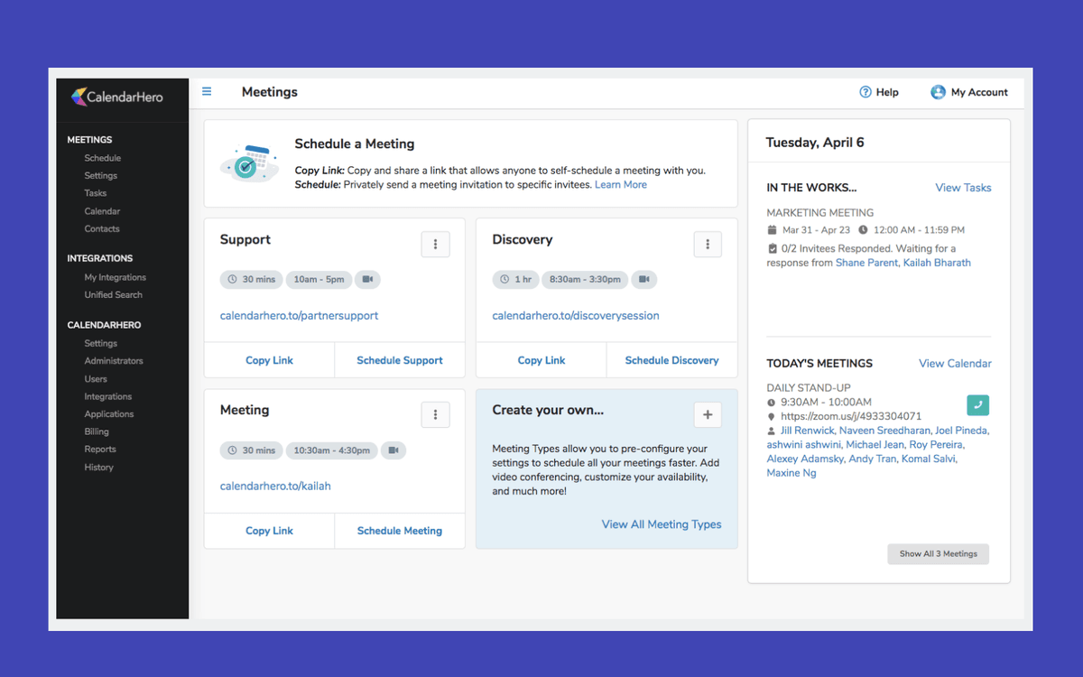This screenshot has height=677, width=1083.
Task: Click the 30 mins duration badge in Meeting card
Action: click(252, 450)
